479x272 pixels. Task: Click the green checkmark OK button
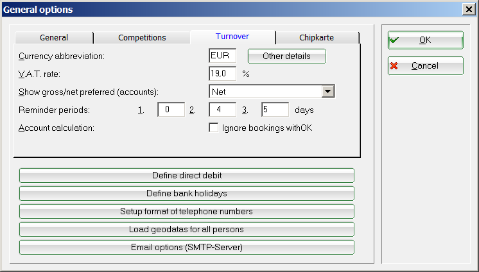point(425,40)
